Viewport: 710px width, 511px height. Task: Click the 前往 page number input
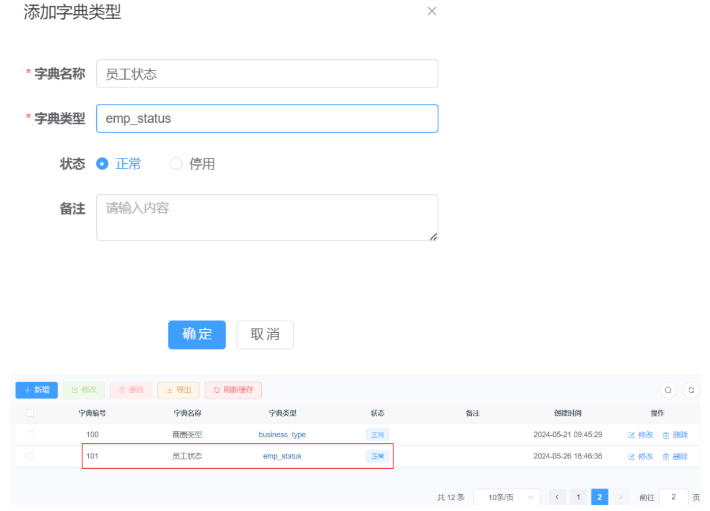coord(673,497)
